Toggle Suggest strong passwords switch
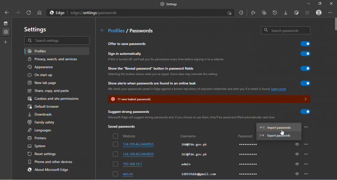The image size is (337, 180). point(305,112)
